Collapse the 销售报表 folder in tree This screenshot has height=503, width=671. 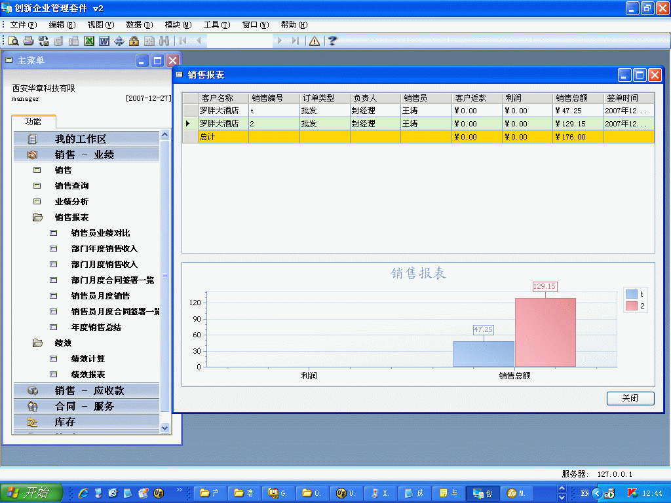(37, 217)
